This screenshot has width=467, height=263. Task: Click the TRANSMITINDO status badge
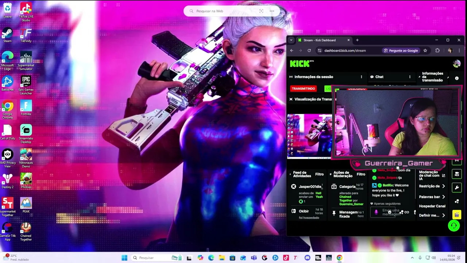[303, 89]
